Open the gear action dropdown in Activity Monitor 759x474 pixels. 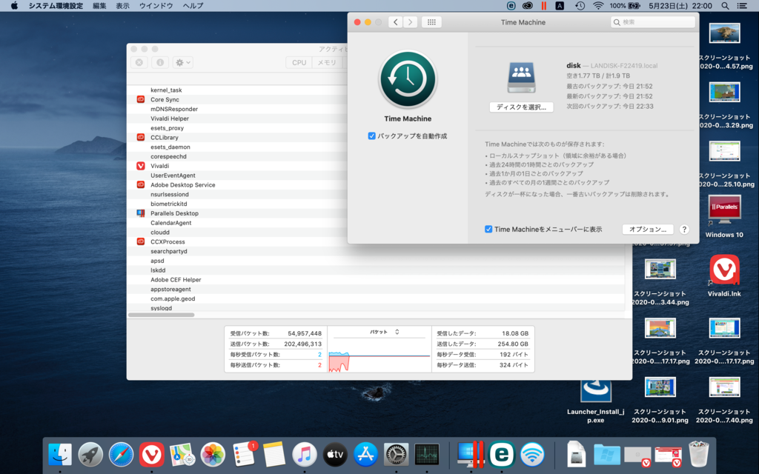point(182,63)
